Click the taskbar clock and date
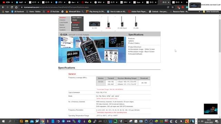The width and height of the screenshot is (221, 124). pyautogui.click(x=209, y=121)
